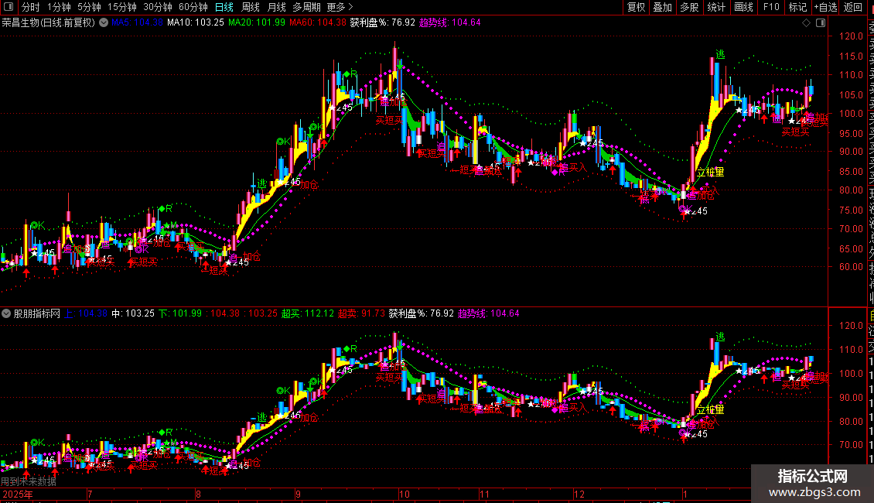This screenshot has height=503, width=874.
Task: Open the 多周期 multi-period view
Action: tap(306, 7)
